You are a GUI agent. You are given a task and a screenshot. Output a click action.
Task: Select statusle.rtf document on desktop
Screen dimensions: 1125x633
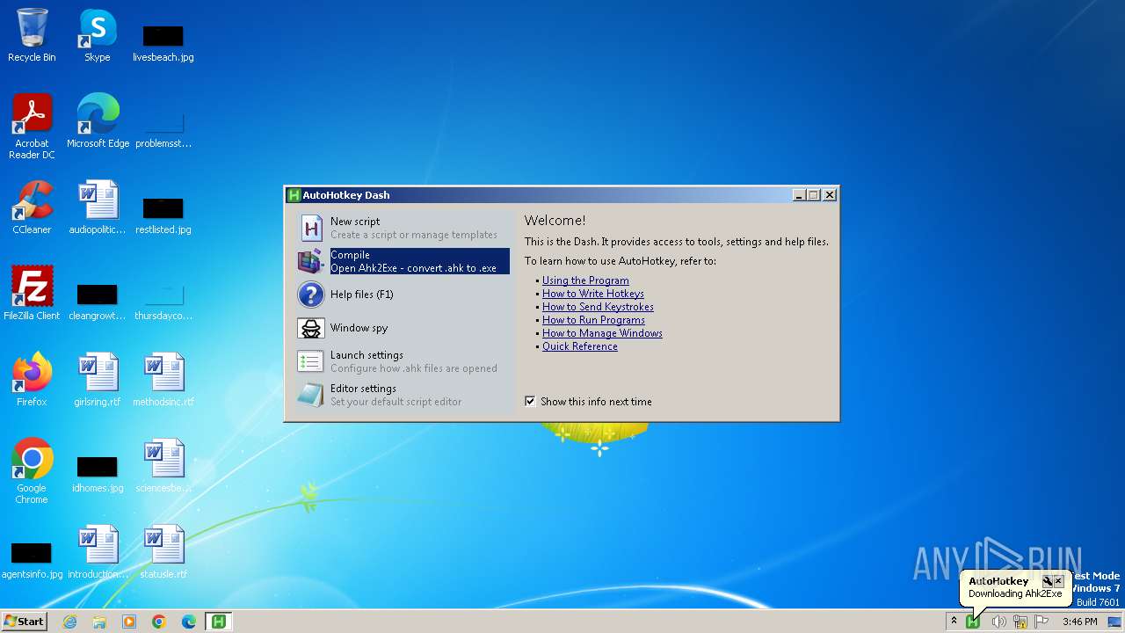(163, 553)
